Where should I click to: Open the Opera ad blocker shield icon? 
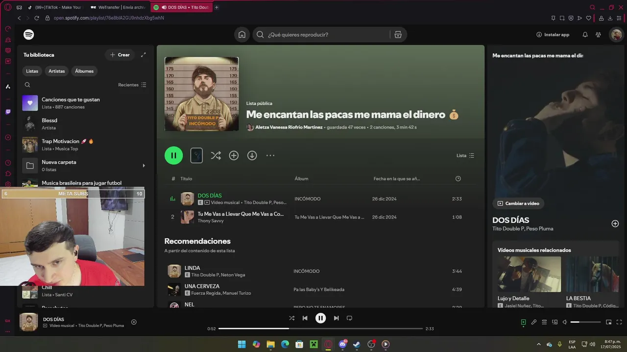571,18
